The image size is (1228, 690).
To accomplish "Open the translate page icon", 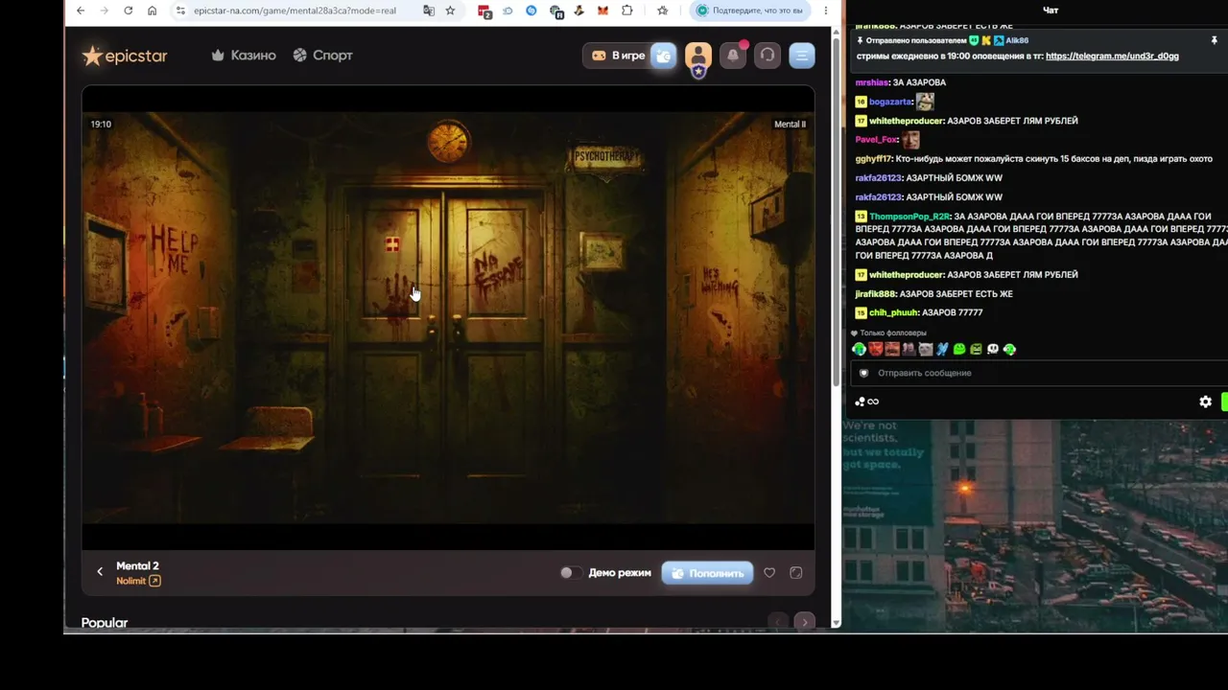I will point(429,11).
